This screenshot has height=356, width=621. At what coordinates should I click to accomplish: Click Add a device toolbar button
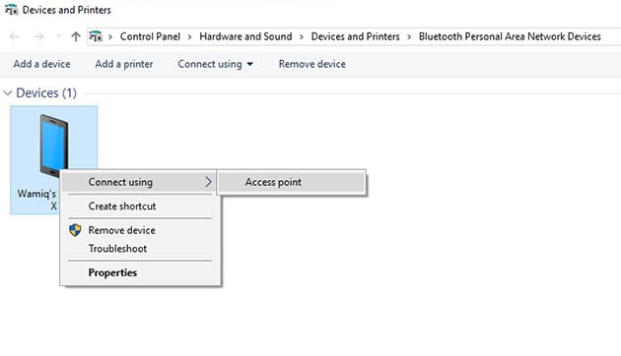[x=42, y=64]
